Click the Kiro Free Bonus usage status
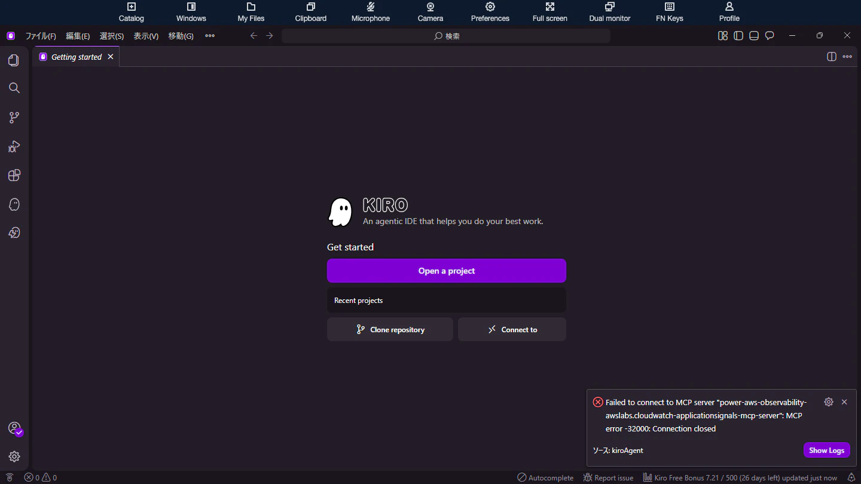The height and width of the screenshot is (484, 861). (740, 477)
